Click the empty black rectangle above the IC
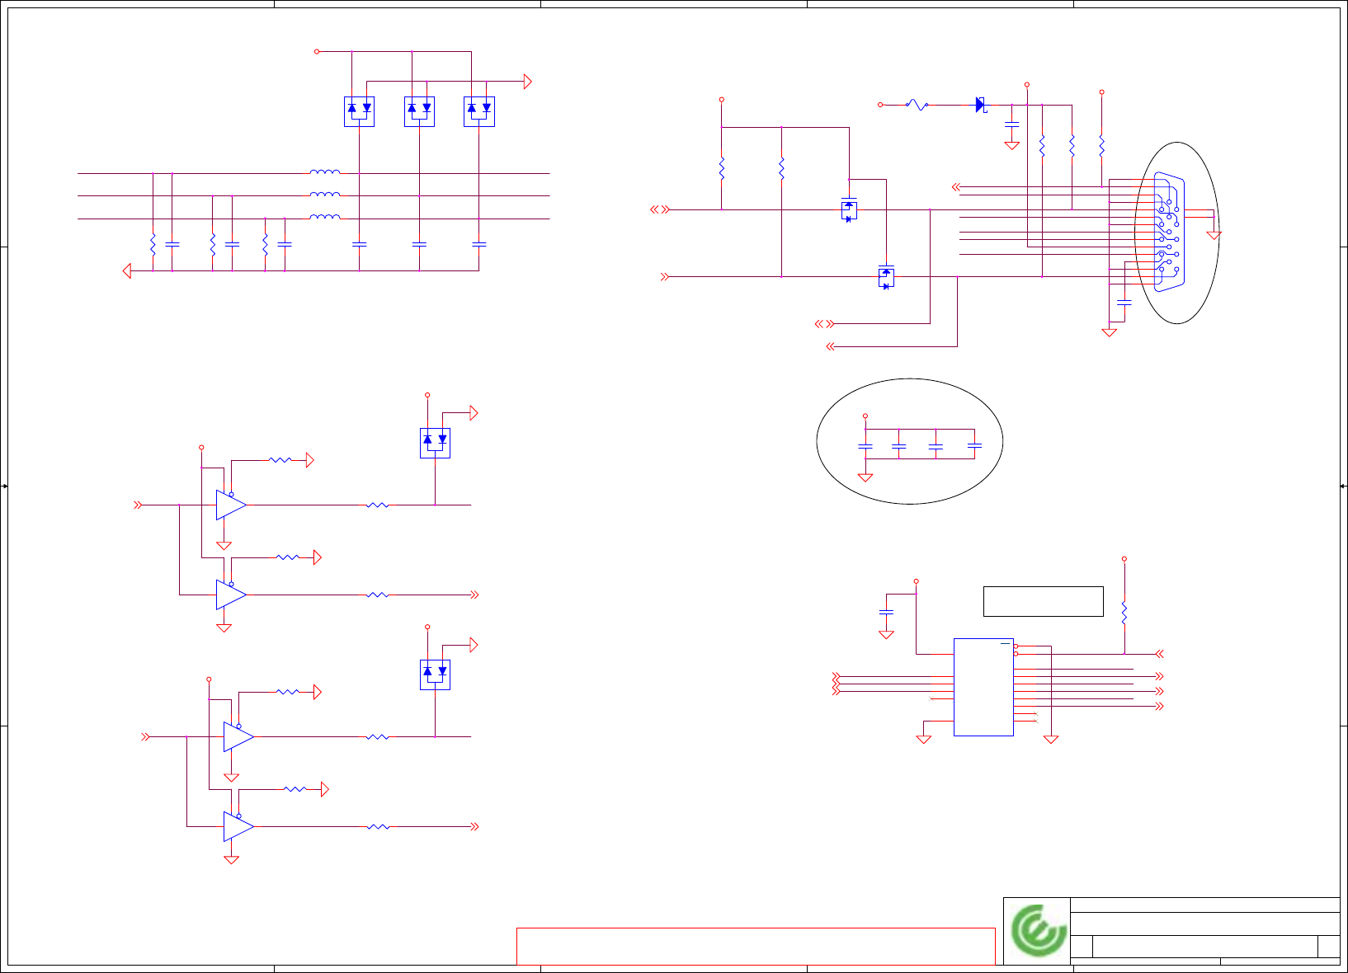1348x973 pixels. (x=1044, y=601)
